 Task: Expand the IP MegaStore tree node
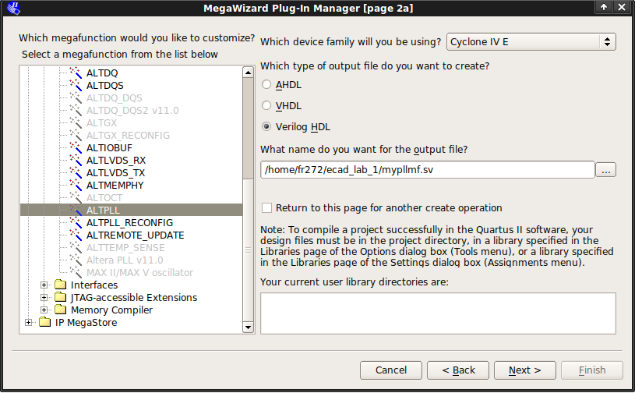29,322
